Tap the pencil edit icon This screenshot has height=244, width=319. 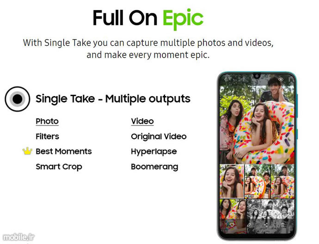[249, 225]
